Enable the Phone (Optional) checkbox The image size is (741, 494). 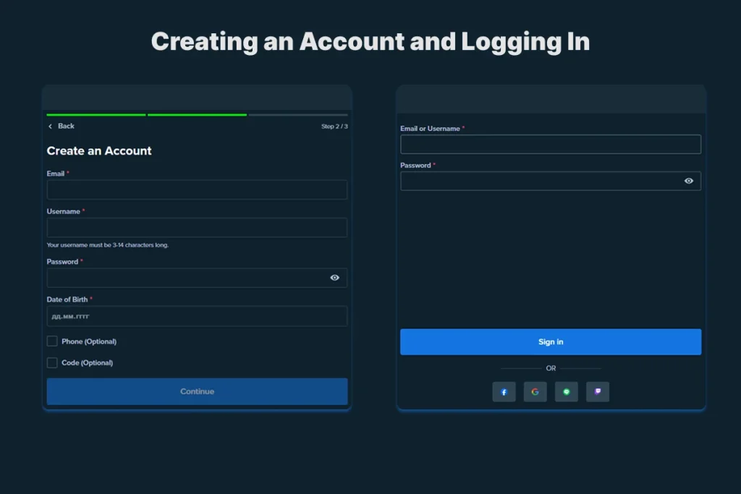(x=51, y=341)
